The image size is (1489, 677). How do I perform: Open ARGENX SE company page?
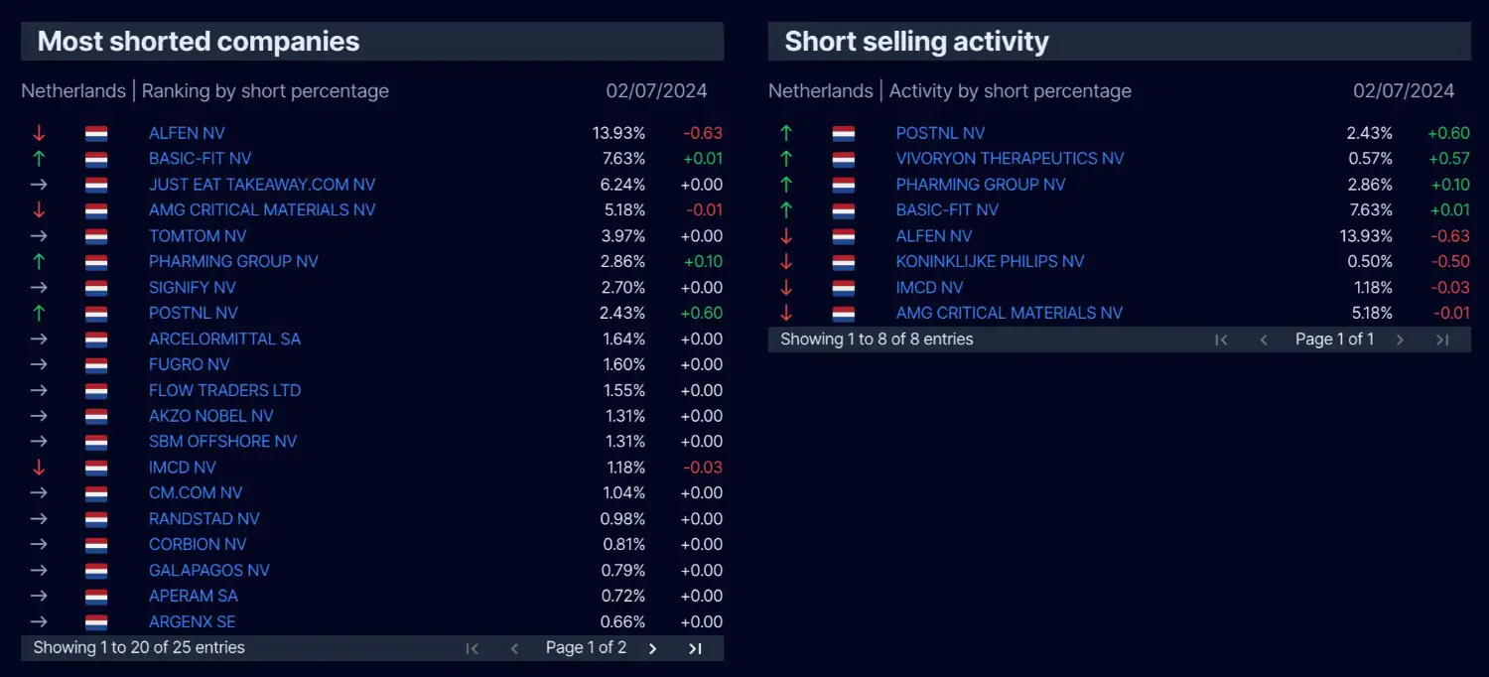pyautogui.click(x=193, y=622)
